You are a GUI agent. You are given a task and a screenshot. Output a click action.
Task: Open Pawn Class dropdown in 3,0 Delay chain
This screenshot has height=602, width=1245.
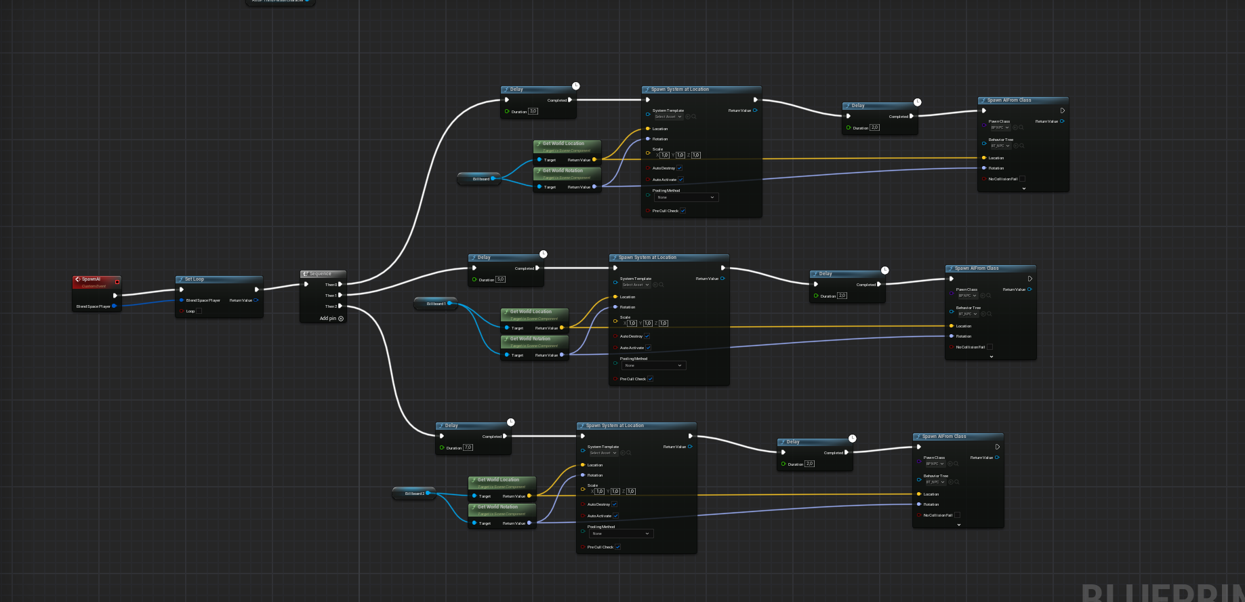tap(1000, 127)
